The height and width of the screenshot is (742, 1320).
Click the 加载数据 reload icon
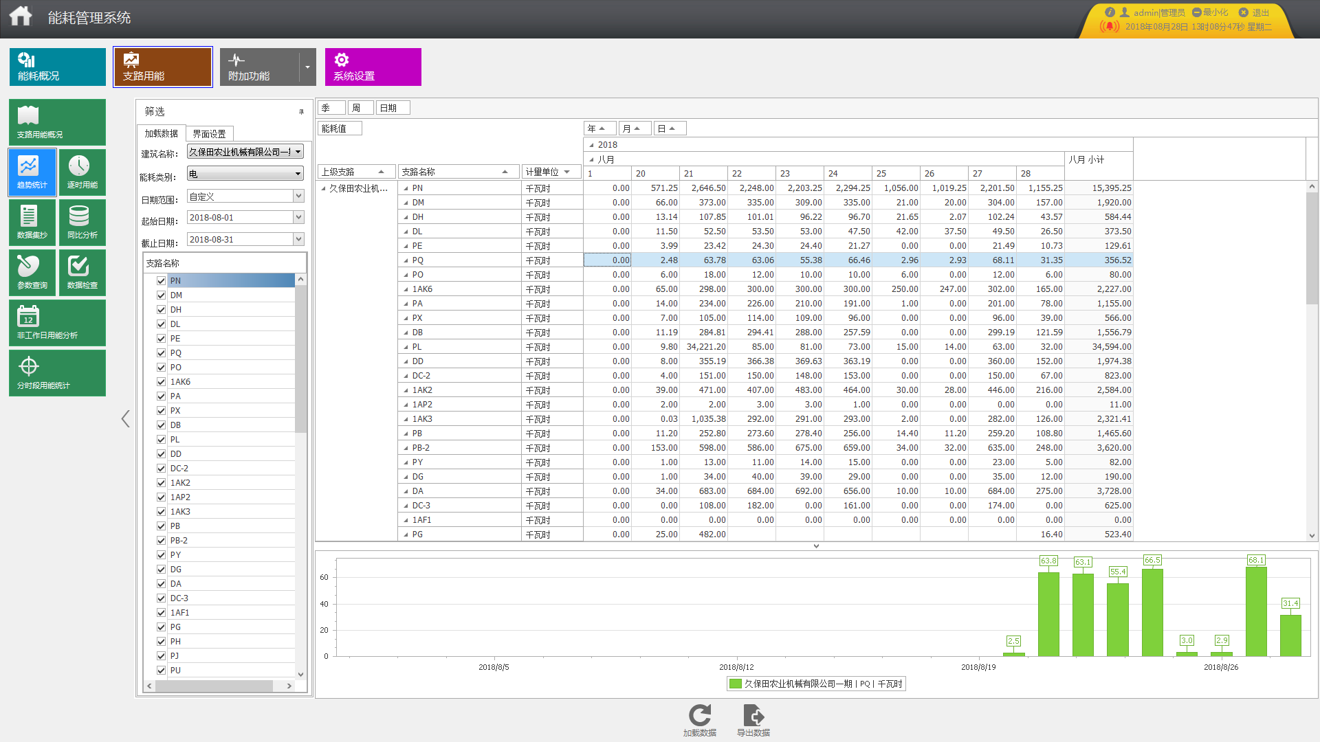pyautogui.click(x=700, y=716)
